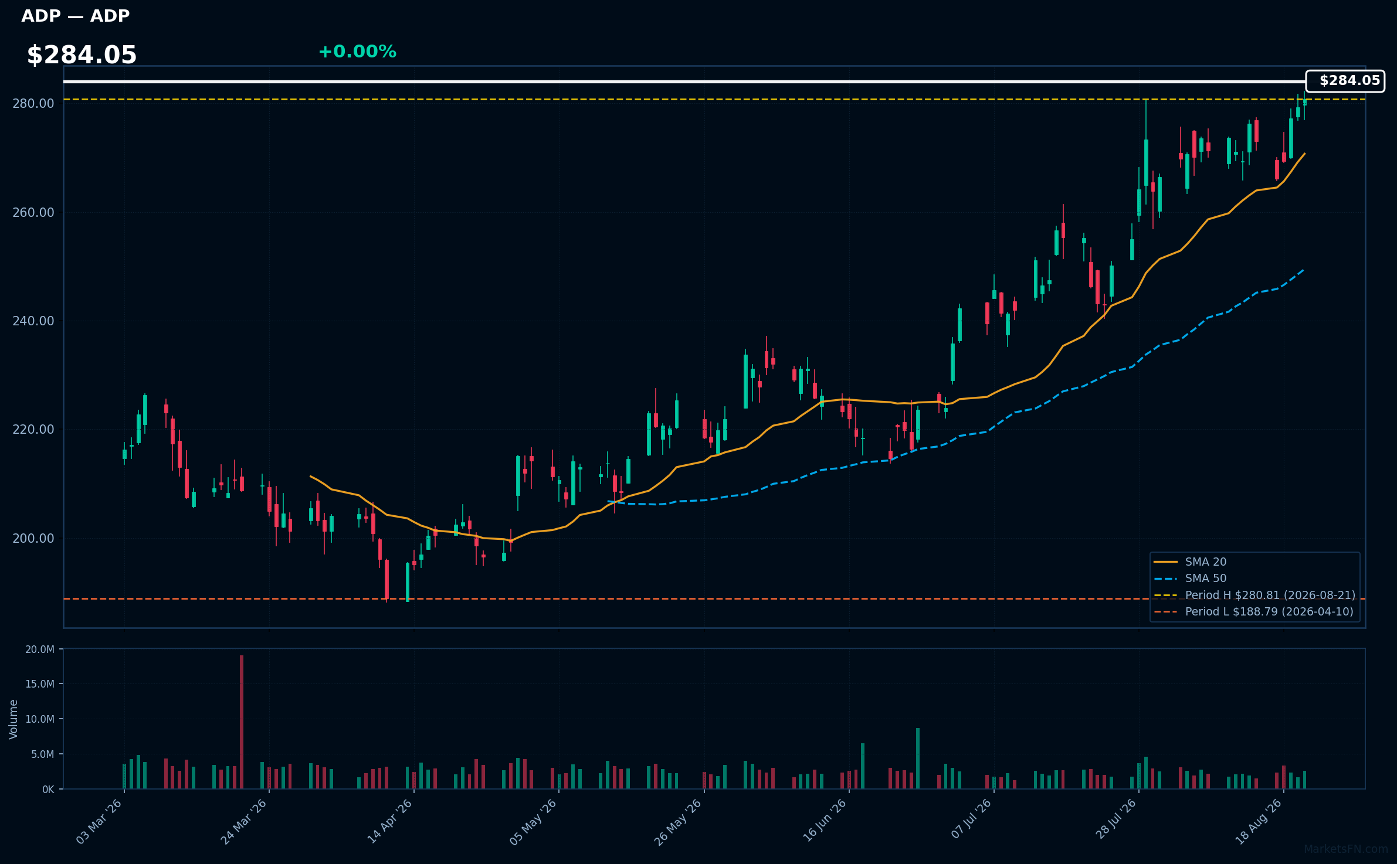This screenshot has height=864, width=1397.
Task: Click the $284.05 price tag on right axis
Action: [1345, 81]
